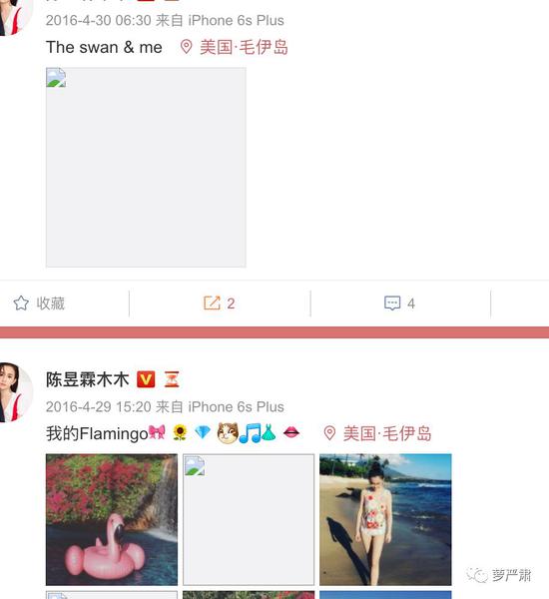The image size is (549, 599).
Task: Open 美国·毛伊岛 location link in swan post
Action: click(x=244, y=47)
